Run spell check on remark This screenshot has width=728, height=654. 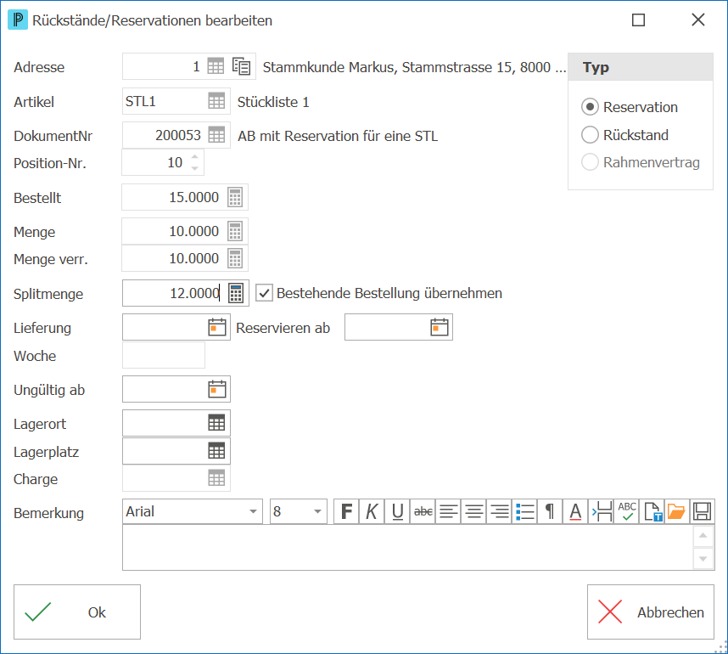(x=627, y=511)
